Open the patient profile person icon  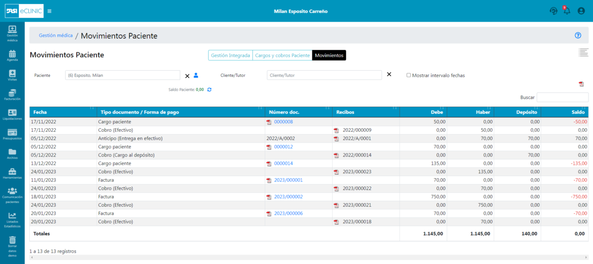tap(196, 75)
